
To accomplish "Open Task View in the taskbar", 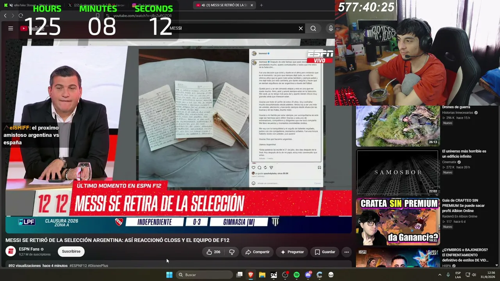I will tap(239, 275).
